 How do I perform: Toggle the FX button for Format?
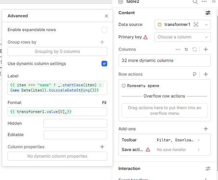(104, 103)
